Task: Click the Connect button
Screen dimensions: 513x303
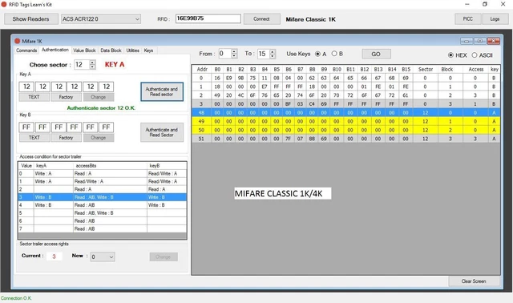Action: pos(262,19)
